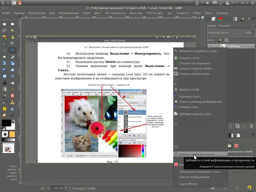Click the zoom percentage field 66,7 %
The height and width of the screenshot is (192, 256).
(58, 188)
